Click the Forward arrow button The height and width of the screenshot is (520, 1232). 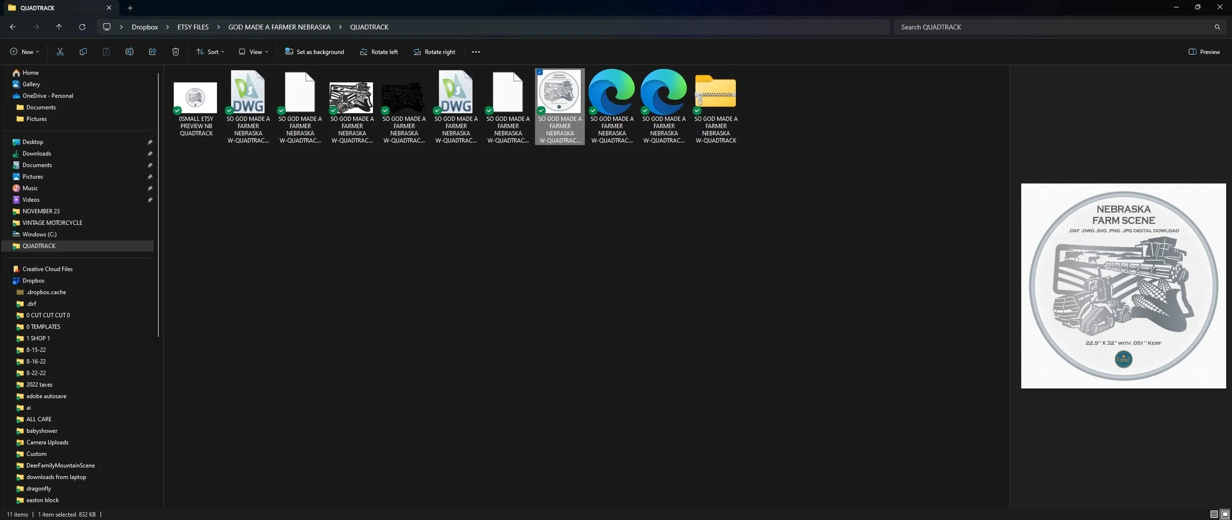36,27
